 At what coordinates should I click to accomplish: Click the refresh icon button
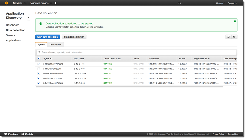229,37
